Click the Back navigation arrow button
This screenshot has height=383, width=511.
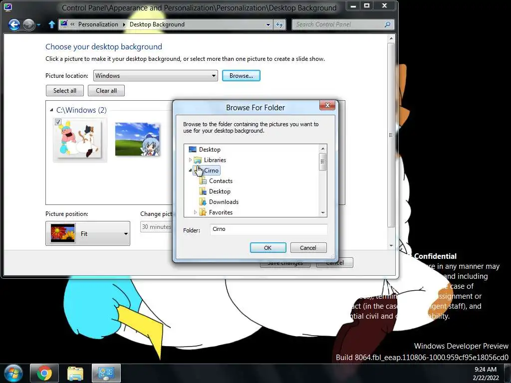[14, 24]
